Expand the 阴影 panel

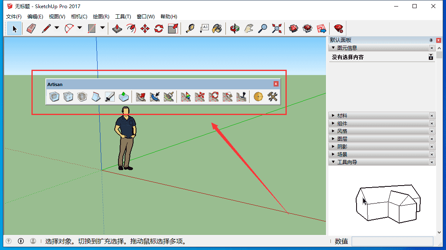(333, 146)
